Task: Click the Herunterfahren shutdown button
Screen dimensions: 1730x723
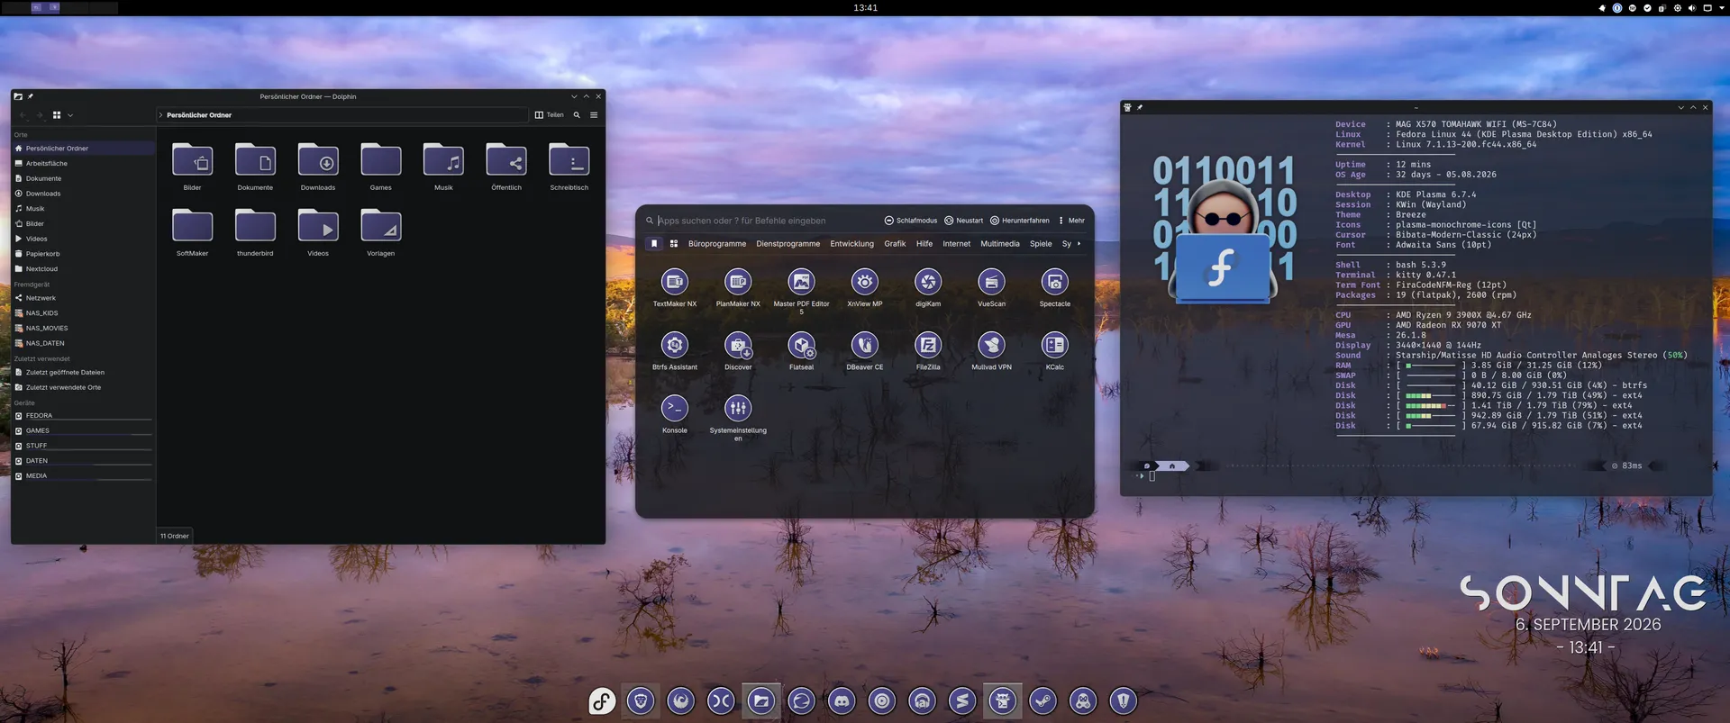Action: click(x=1019, y=221)
